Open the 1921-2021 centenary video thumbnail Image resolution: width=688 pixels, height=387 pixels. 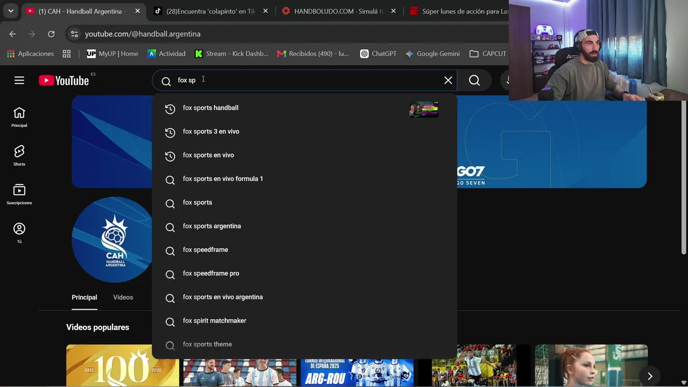click(123, 365)
